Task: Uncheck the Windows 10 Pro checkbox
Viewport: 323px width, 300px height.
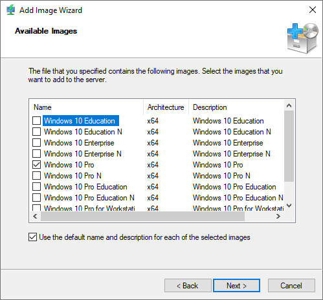Action: tap(36, 165)
